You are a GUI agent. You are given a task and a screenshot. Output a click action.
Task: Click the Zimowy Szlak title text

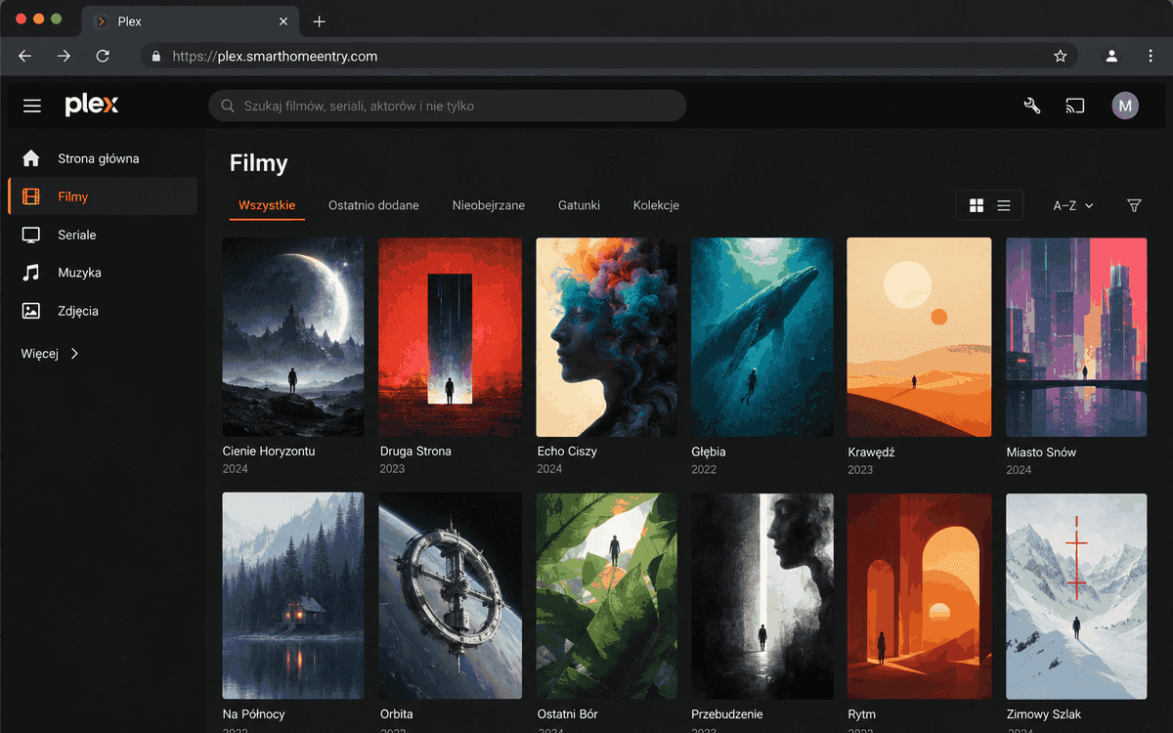click(1044, 714)
